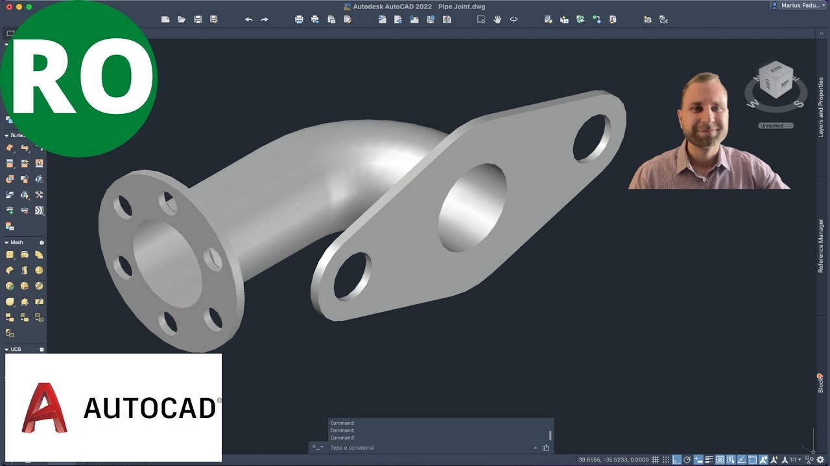
Task: Expand command history with the up arrow
Action: pos(535,447)
